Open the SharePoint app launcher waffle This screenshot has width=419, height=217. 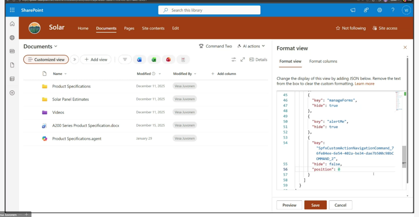point(12,10)
